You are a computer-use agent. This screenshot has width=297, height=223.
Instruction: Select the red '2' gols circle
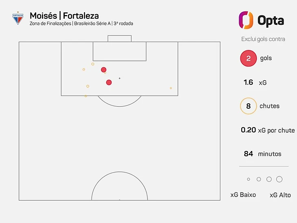248,58
